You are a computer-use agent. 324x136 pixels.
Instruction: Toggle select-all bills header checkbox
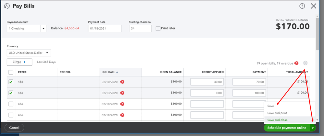click(x=11, y=72)
